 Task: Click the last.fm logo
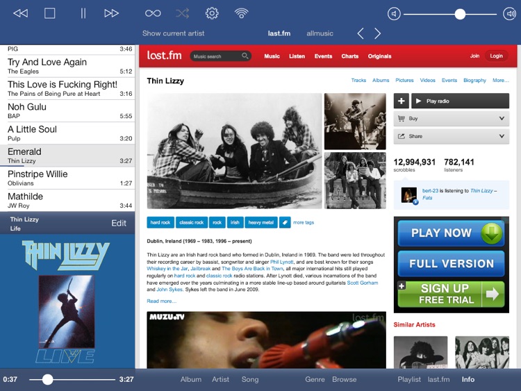pos(164,55)
